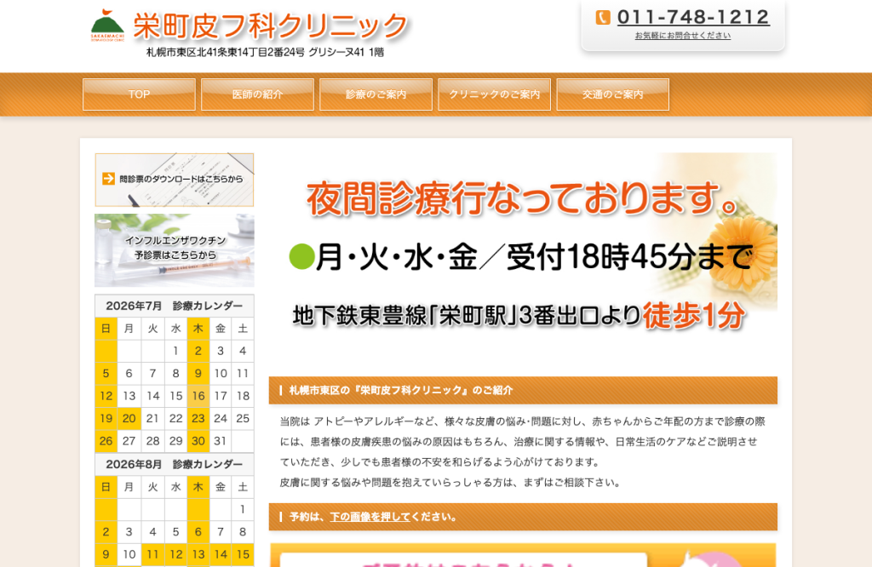Open the 交通のご案内 navigation item
This screenshot has height=567, width=872.
point(613,94)
